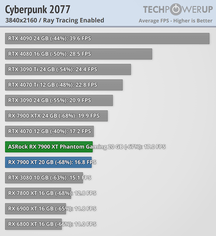The height and width of the screenshot is (236, 216).
Task: Select the RTX 4070 12 GB bar
Action: pyautogui.click(x=49, y=132)
